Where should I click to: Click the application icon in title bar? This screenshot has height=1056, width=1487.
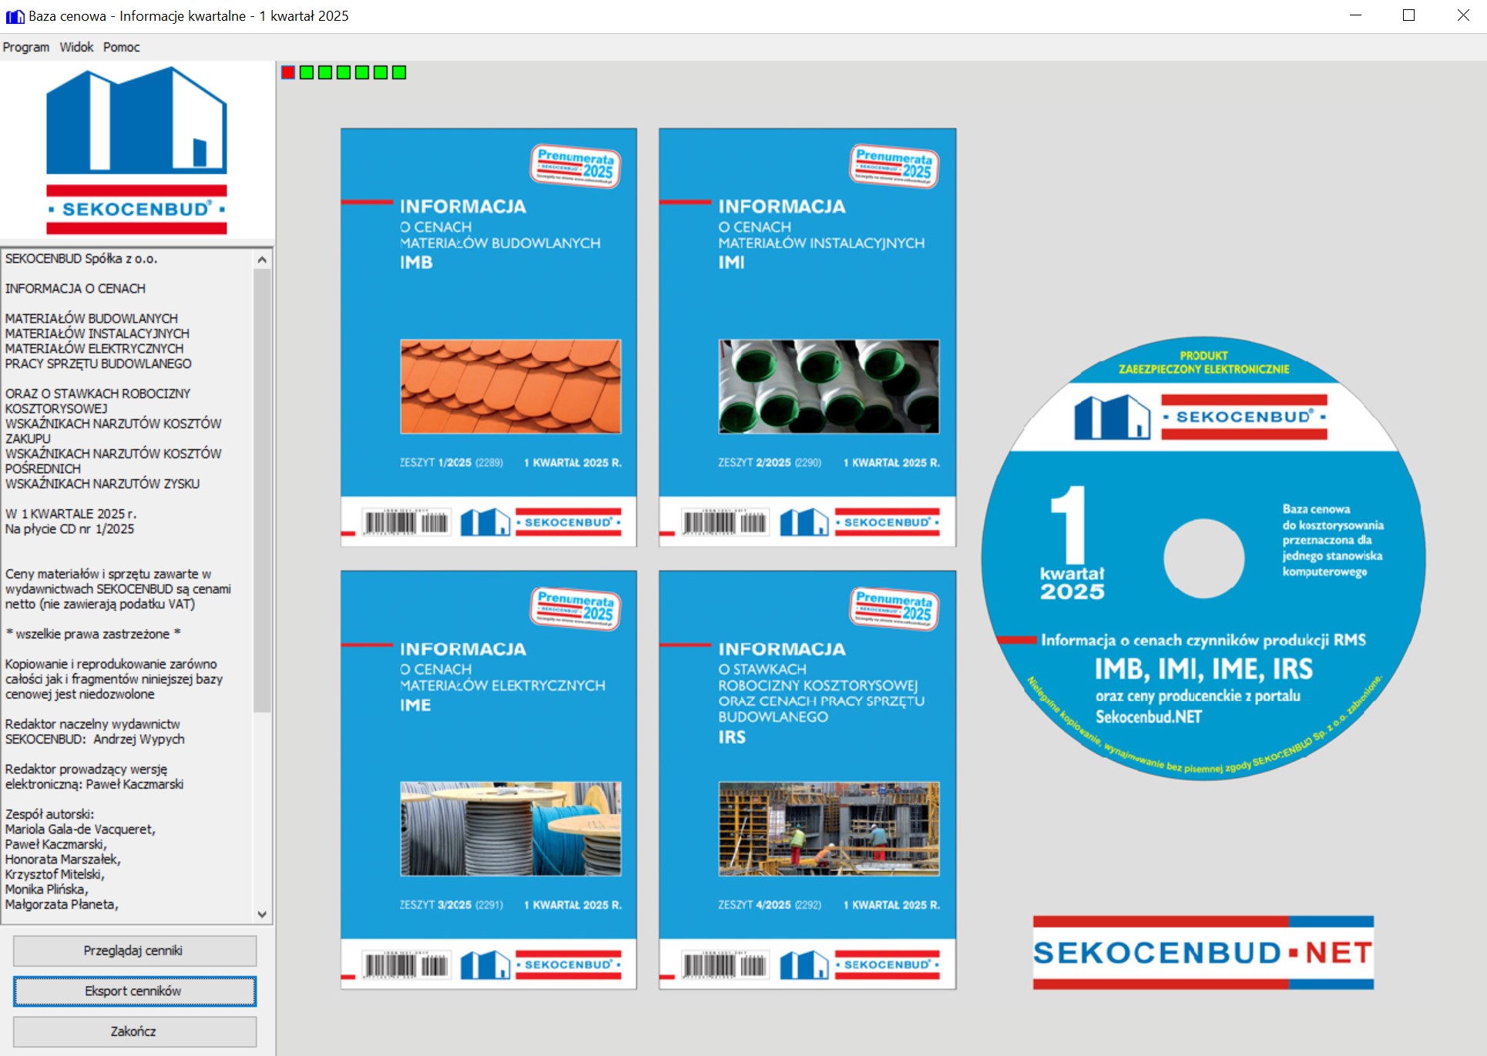tap(15, 16)
